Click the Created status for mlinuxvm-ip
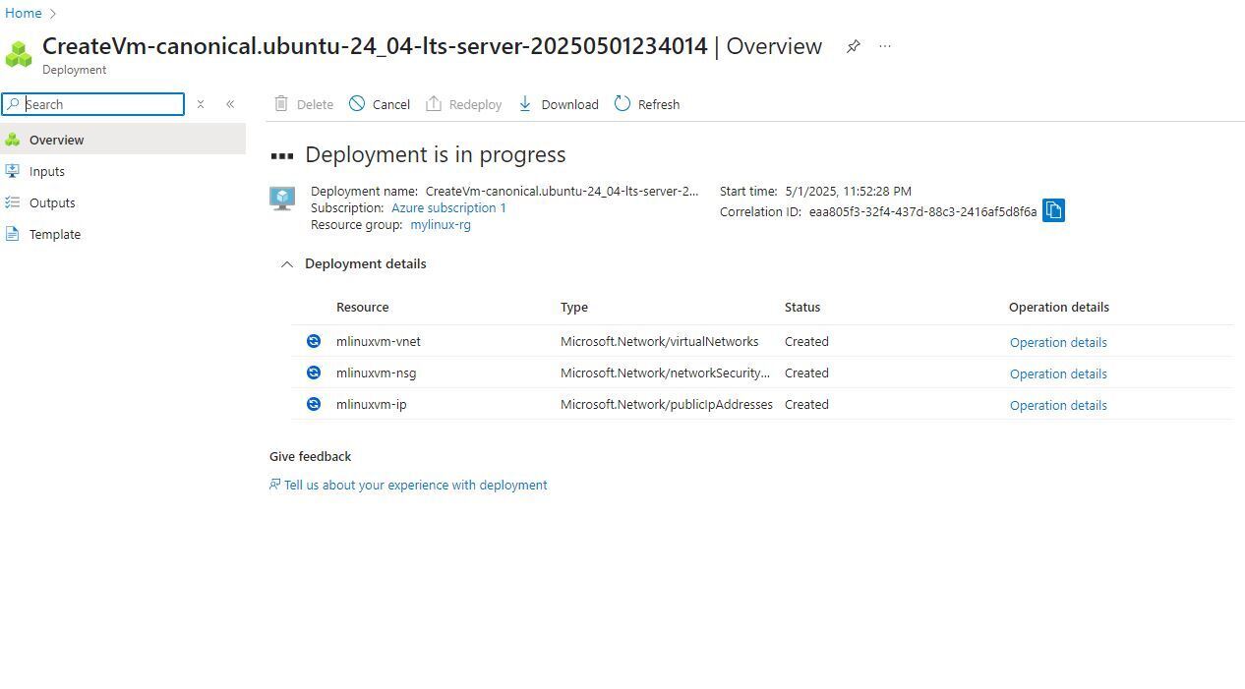Image resolution: width=1245 pixels, height=689 pixels. coord(806,404)
